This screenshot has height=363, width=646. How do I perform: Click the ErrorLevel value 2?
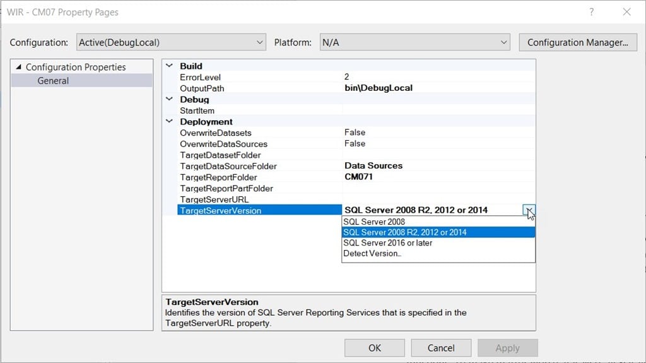click(346, 77)
